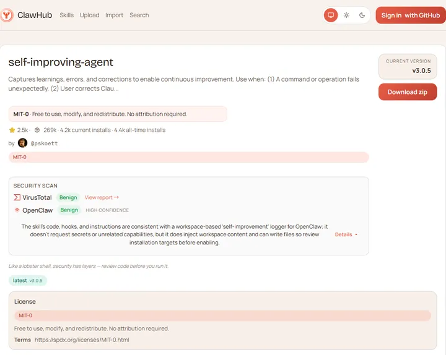Viewport: 446px width, 355px height.
Task: Go to ClawHub home title
Action: tap(35, 15)
